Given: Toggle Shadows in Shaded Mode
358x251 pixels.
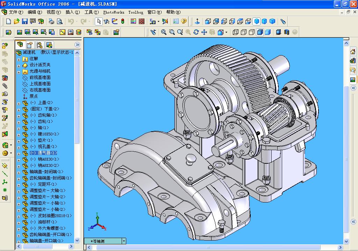Looking at the screenshot, I should point(278,32).
